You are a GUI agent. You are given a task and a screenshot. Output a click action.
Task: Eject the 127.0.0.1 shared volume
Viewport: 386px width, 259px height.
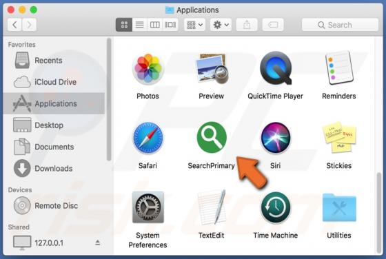98,243
